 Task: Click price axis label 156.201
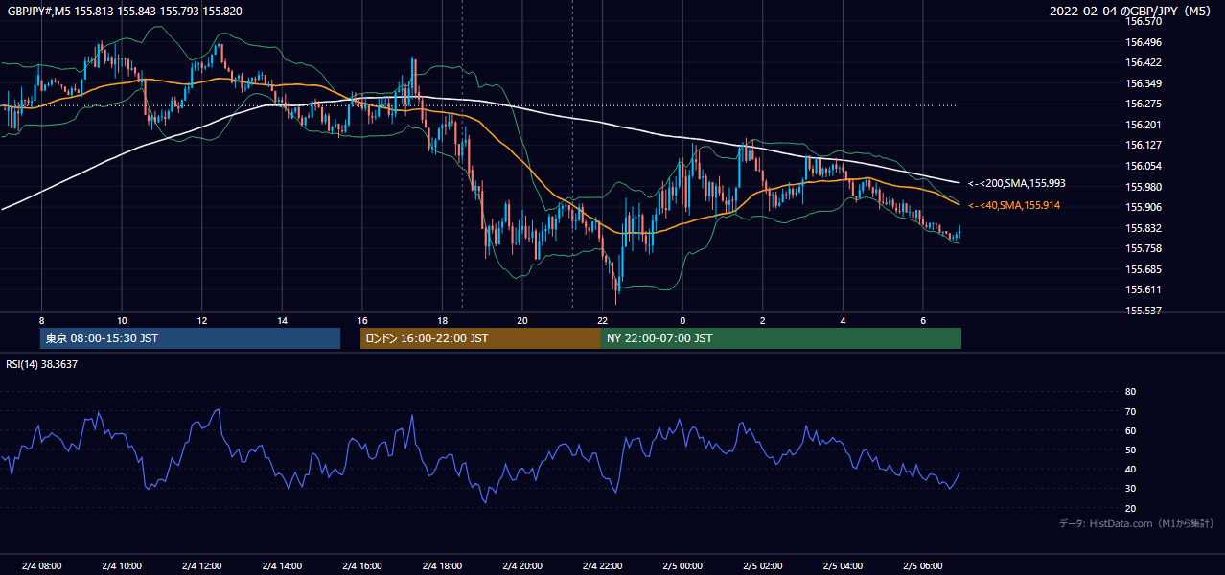coord(1144,125)
